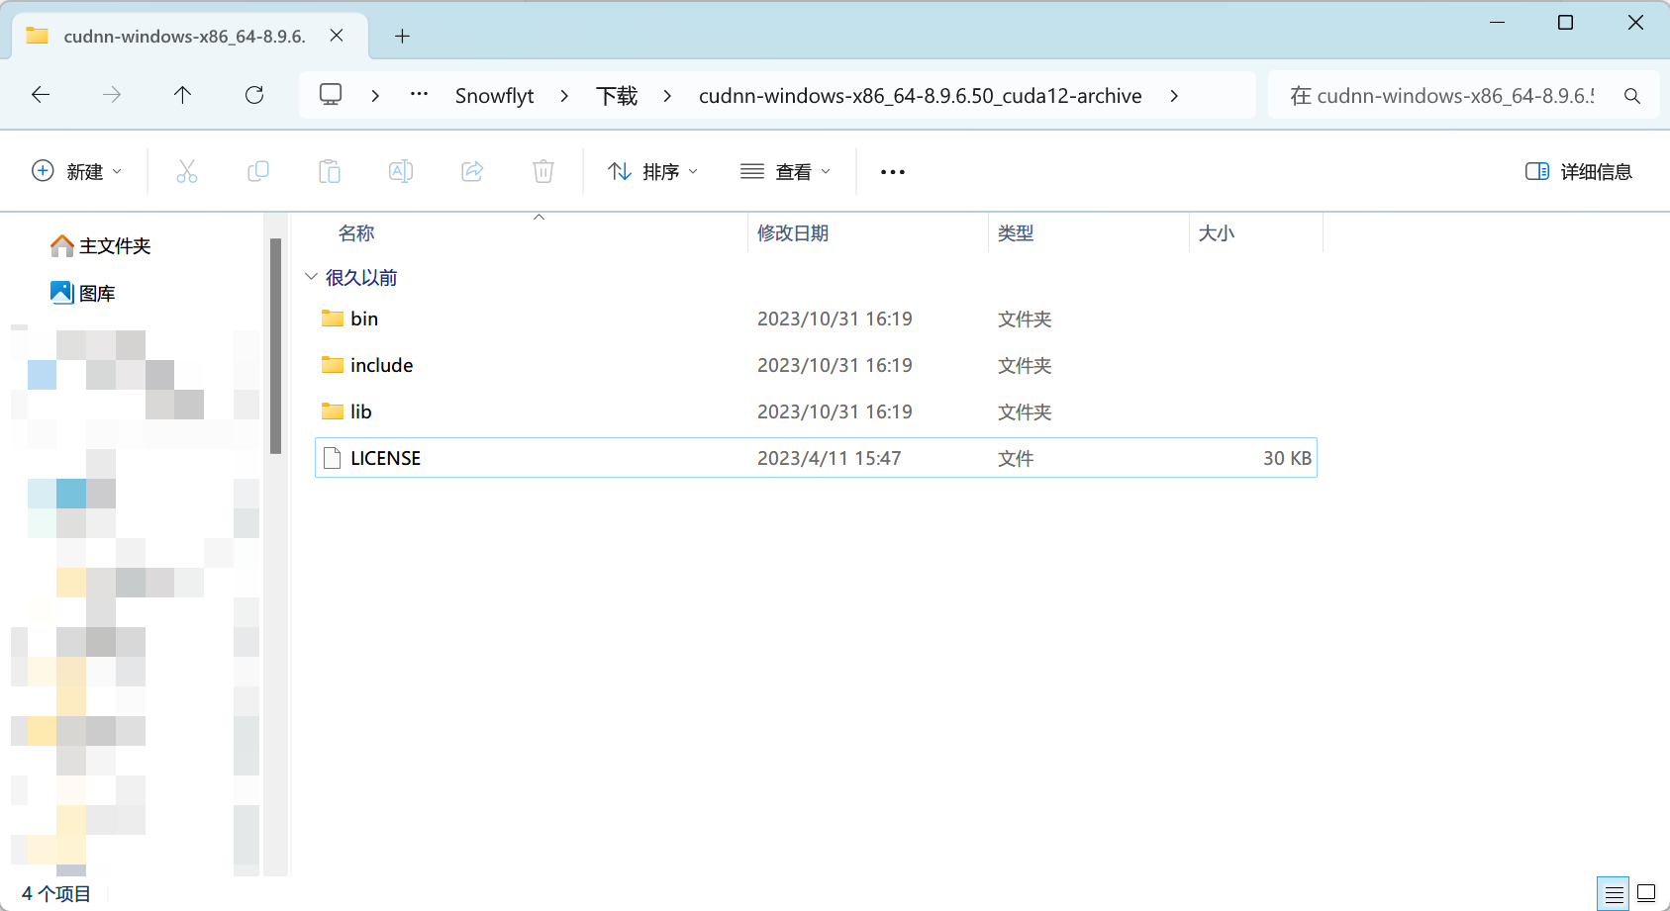The height and width of the screenshot is (911, 1670).
Task: Click the search box field
Action: [1445, 95]
